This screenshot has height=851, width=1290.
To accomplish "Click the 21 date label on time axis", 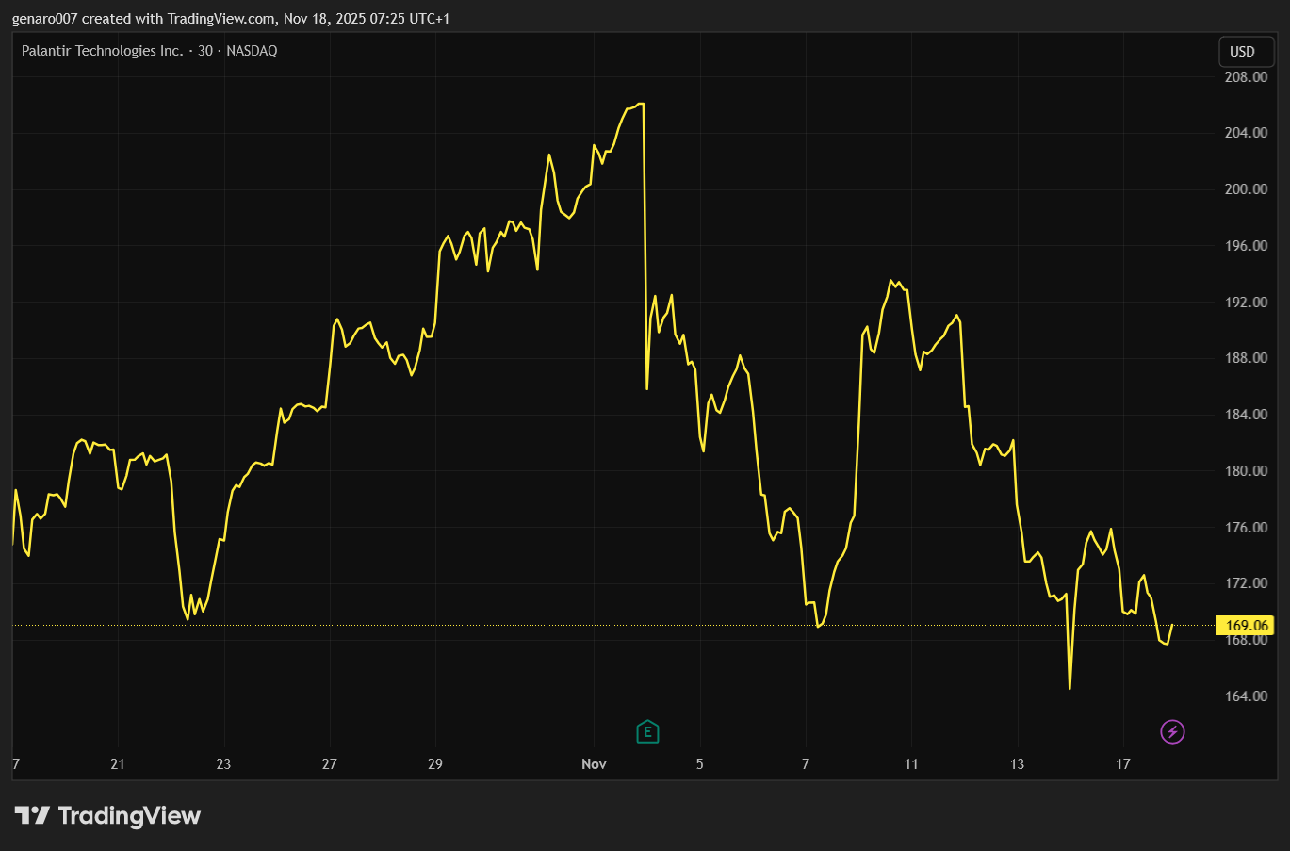I will coord(118,763).
